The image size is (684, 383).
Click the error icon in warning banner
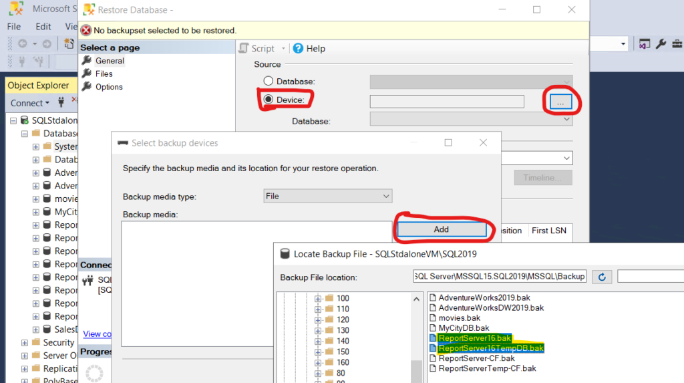pyautogui.click(x=86, y=30)
